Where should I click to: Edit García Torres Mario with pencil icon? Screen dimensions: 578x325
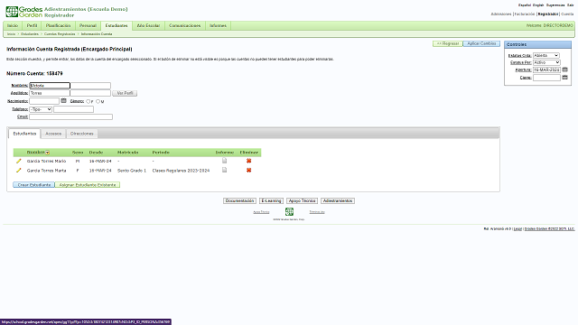18,161
